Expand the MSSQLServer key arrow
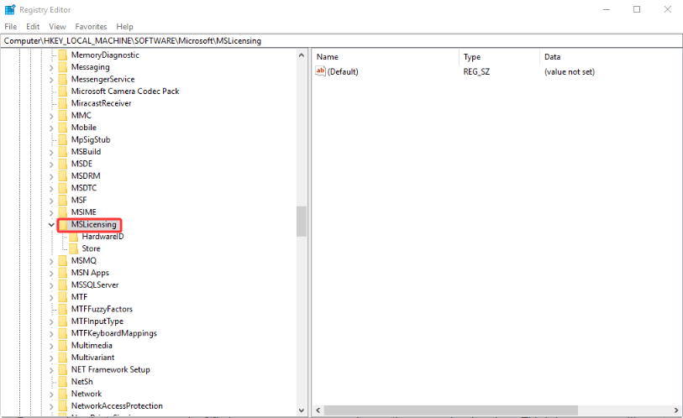The width and height of the screenshot is (683, 418). (51, 285)
